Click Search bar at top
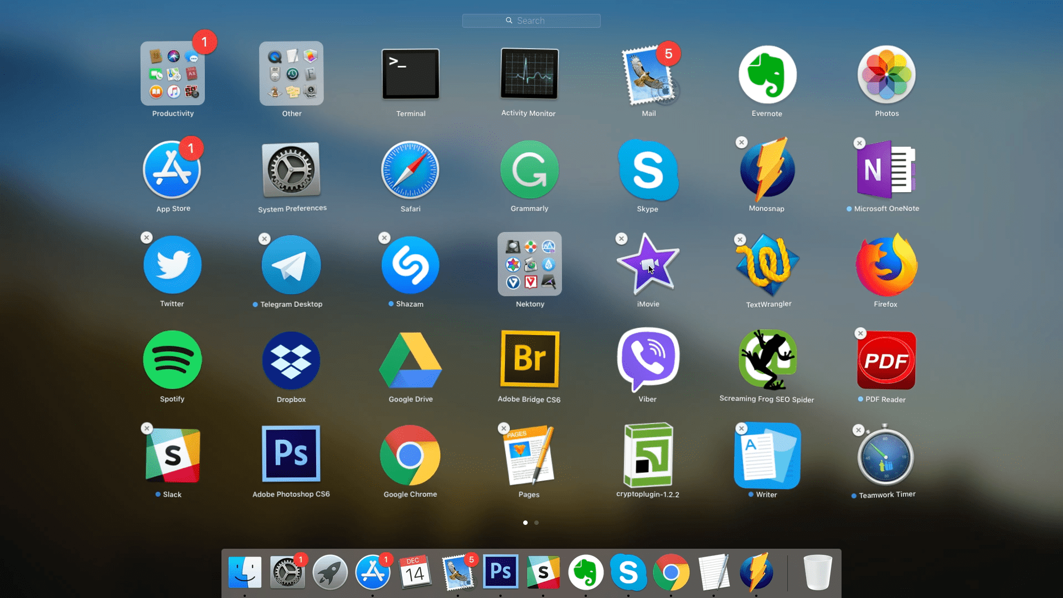The image size is (1063, 598). pos(531,20)
